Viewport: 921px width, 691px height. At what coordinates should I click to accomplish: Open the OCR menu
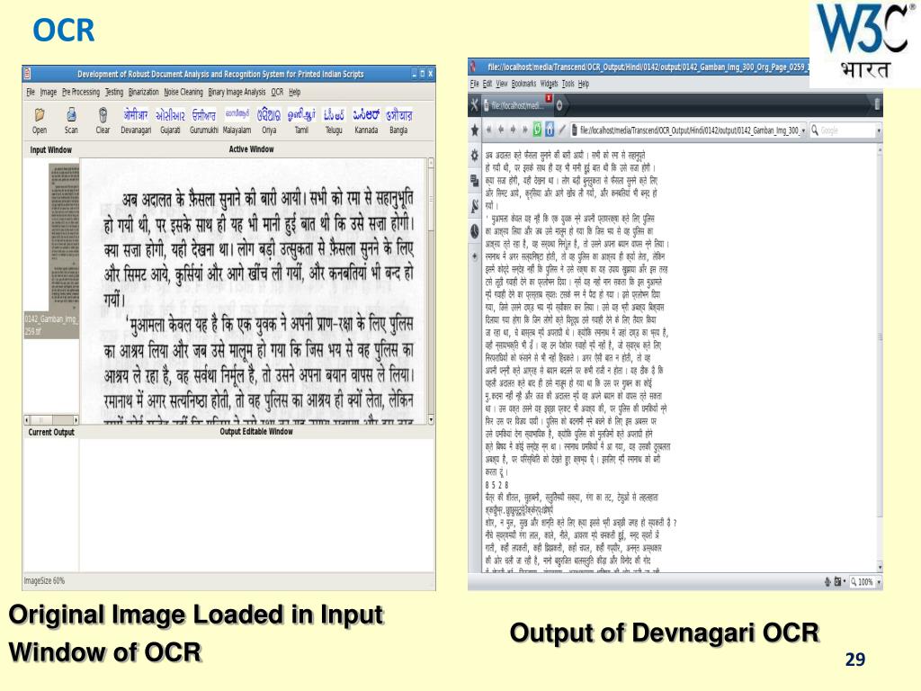(x=277, y=93)
